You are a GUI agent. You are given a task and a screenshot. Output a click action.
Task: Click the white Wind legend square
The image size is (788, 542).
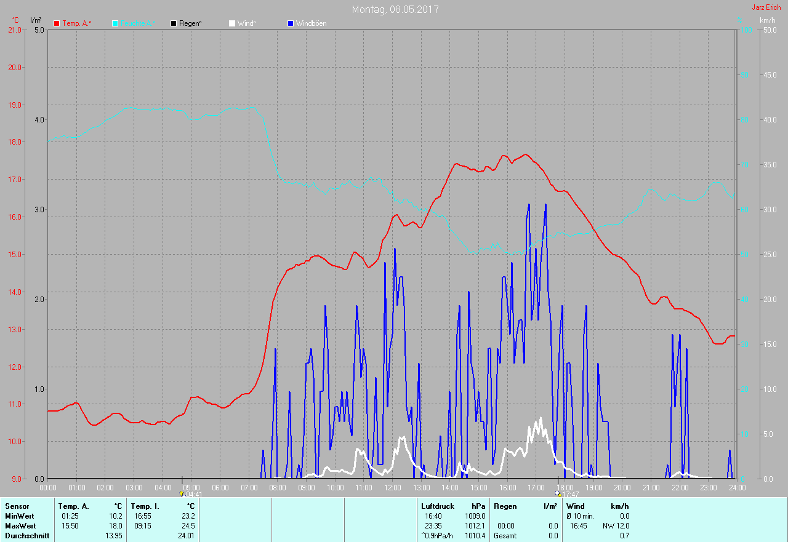pyautogui.click(x=232, y=23)
